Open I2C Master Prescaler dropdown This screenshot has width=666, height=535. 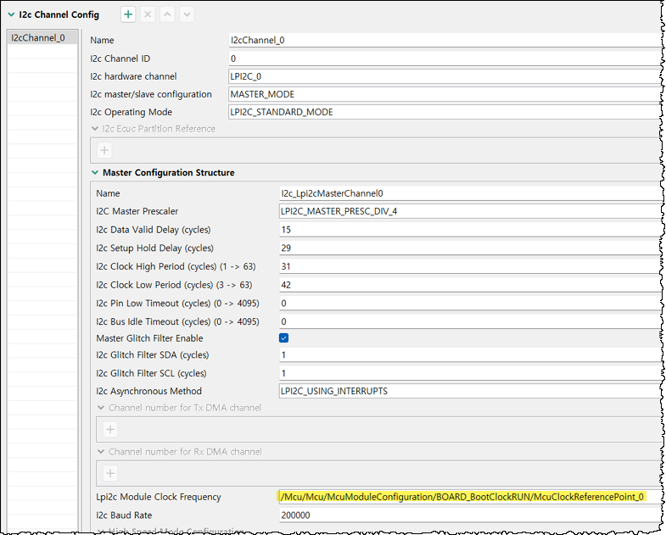click(471, 211)
